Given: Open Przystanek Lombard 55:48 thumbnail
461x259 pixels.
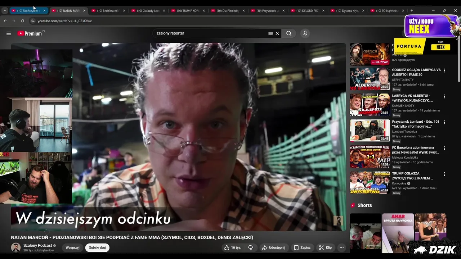Looking at the screenshot, I should pyautogui.click(x=370, y=131).
